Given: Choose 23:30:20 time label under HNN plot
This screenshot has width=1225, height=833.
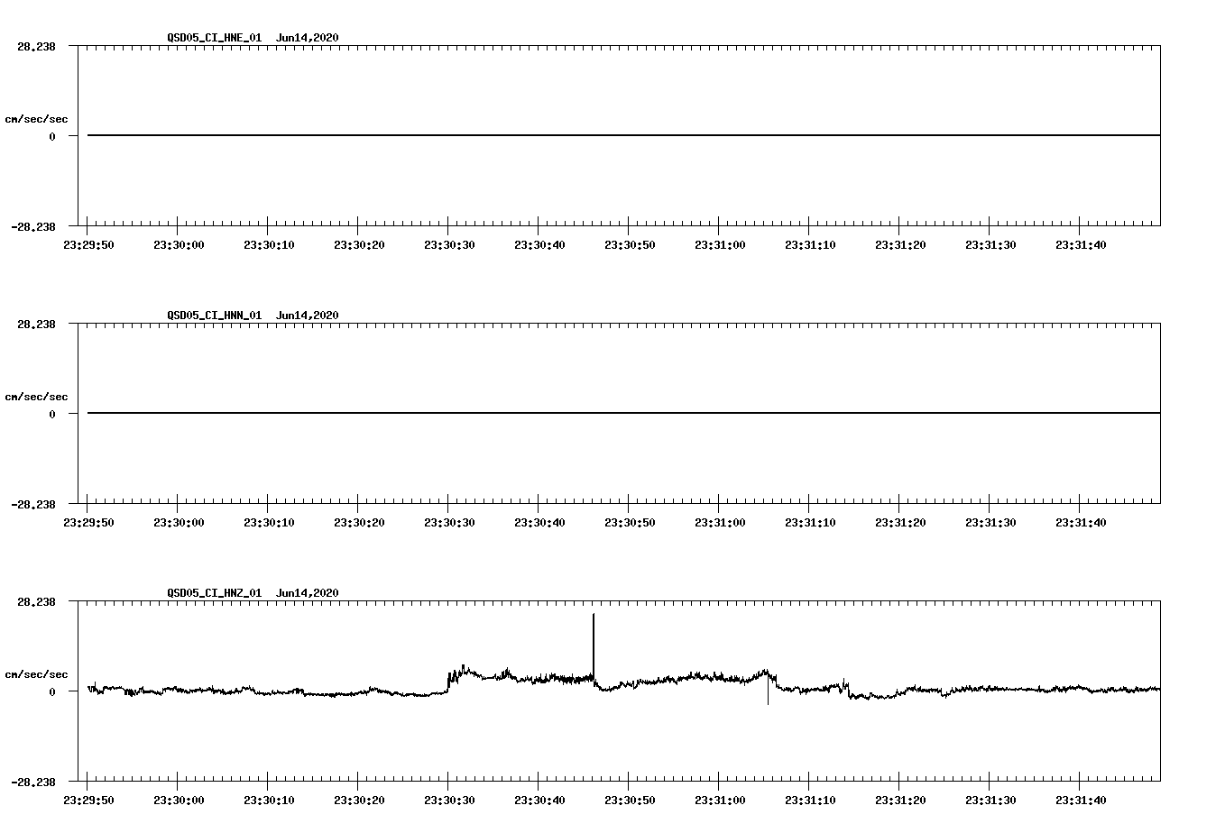Looking at the screenshot, I should tap(359, 523).
